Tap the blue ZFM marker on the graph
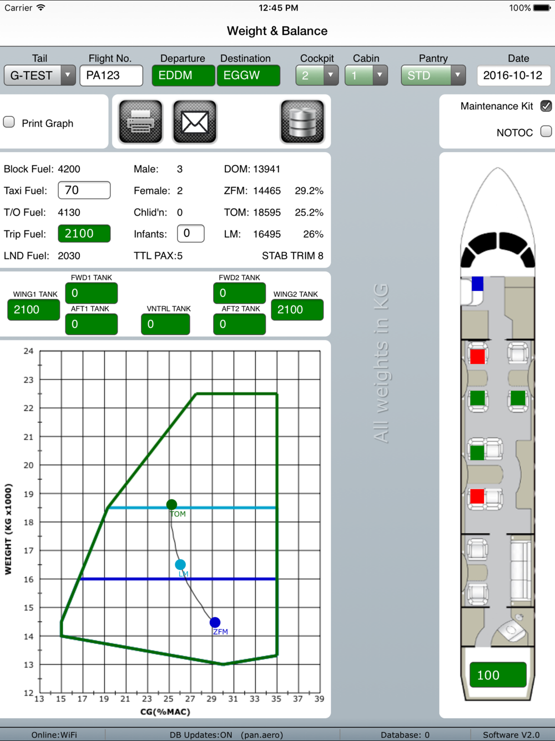555x741 pixels. coord(215,622)
